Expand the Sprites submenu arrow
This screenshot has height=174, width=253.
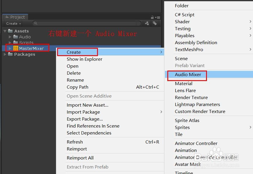250,127
